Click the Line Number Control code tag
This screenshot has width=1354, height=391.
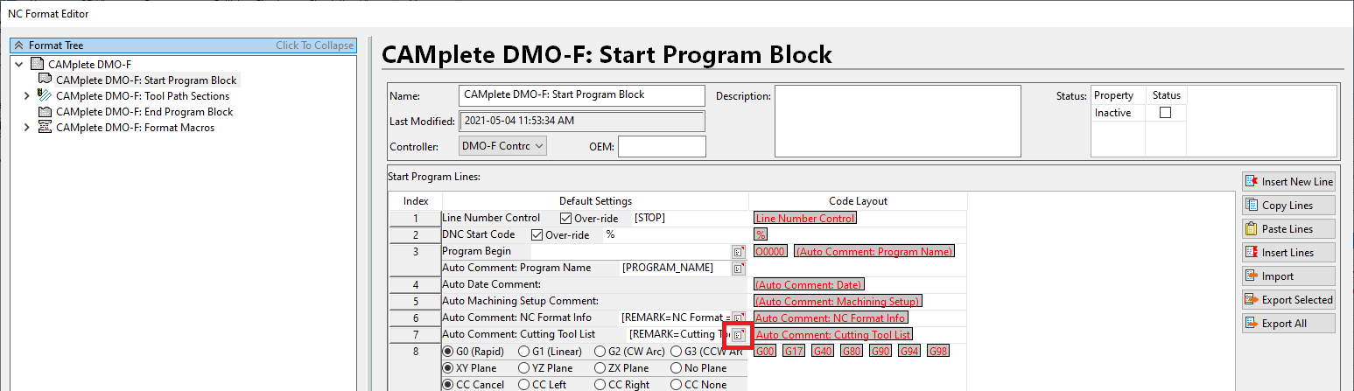pyautogui.click(x=805, y=219)
